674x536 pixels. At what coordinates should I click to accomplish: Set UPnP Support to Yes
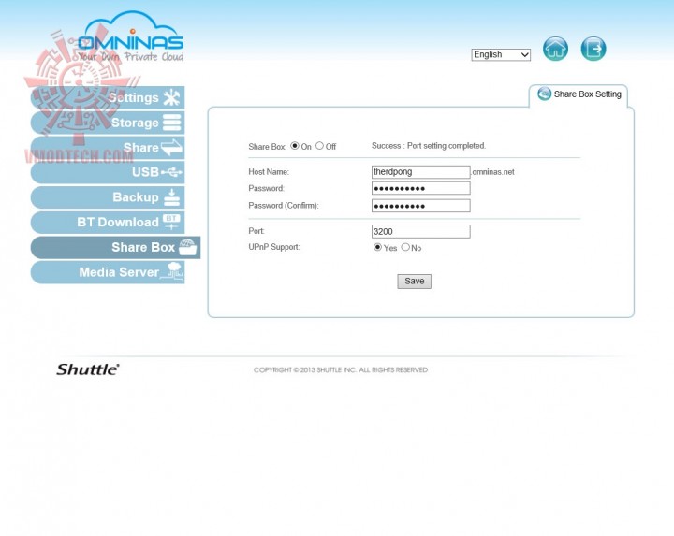click(377, 247)
